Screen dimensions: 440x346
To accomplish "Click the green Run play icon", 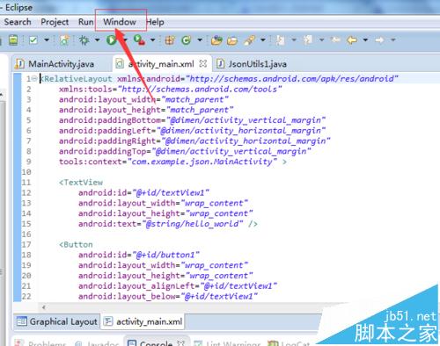I will tap(112, 40).
